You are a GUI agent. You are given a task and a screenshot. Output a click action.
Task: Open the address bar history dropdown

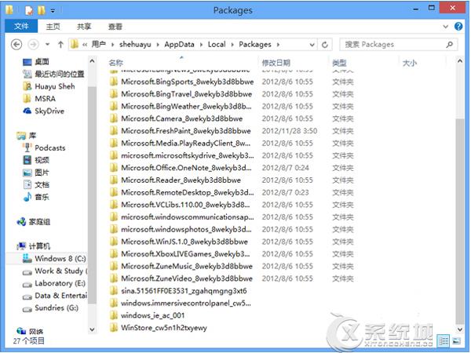[312, 45]
